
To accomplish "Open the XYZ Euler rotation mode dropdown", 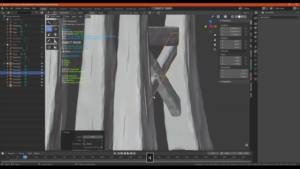I will point(234,51).
